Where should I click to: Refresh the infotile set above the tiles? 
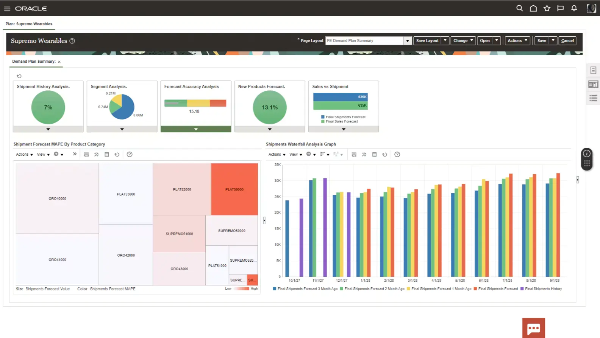coord(19,76)
